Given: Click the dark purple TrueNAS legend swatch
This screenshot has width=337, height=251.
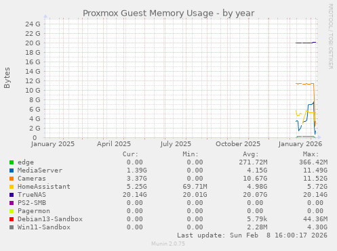Looking at the screenshot, I should pos(12,195).
